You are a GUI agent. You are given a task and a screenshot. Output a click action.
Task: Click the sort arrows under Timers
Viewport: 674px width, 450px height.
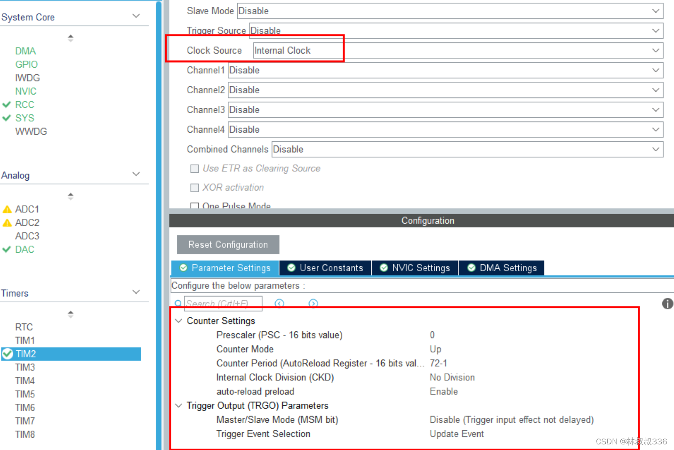71,314
